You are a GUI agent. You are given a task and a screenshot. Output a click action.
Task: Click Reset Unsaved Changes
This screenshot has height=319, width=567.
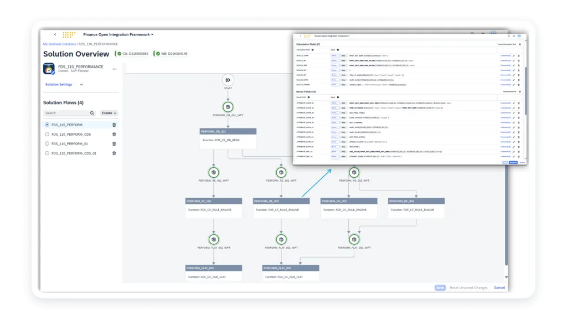tap(468, 288)
